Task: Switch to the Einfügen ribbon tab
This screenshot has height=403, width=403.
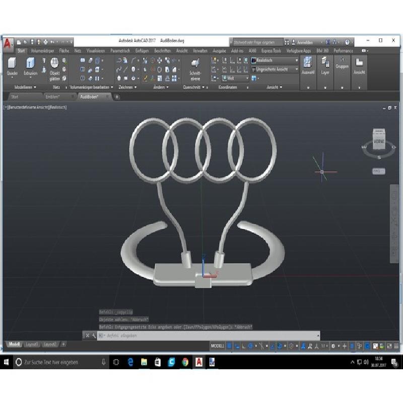Action: tap(142, 51)
